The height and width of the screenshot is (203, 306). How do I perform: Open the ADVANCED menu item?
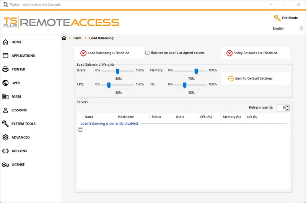click(x=21, y=137)
